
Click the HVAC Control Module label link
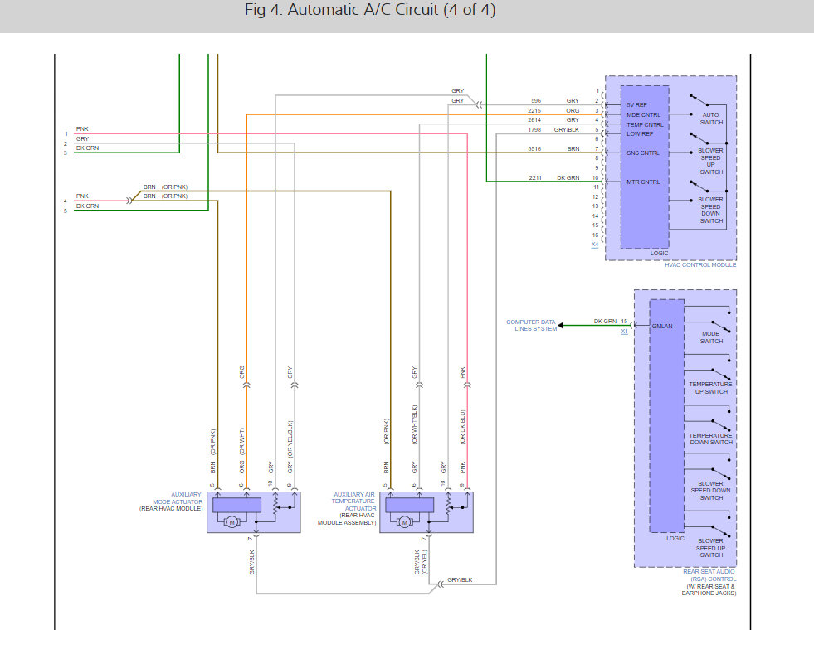[x=700, y=265]
